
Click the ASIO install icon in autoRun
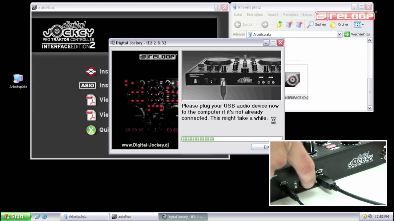coord(87,85)
